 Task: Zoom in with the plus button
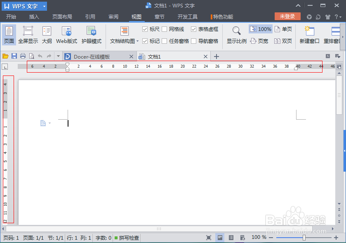coord(336,238)
